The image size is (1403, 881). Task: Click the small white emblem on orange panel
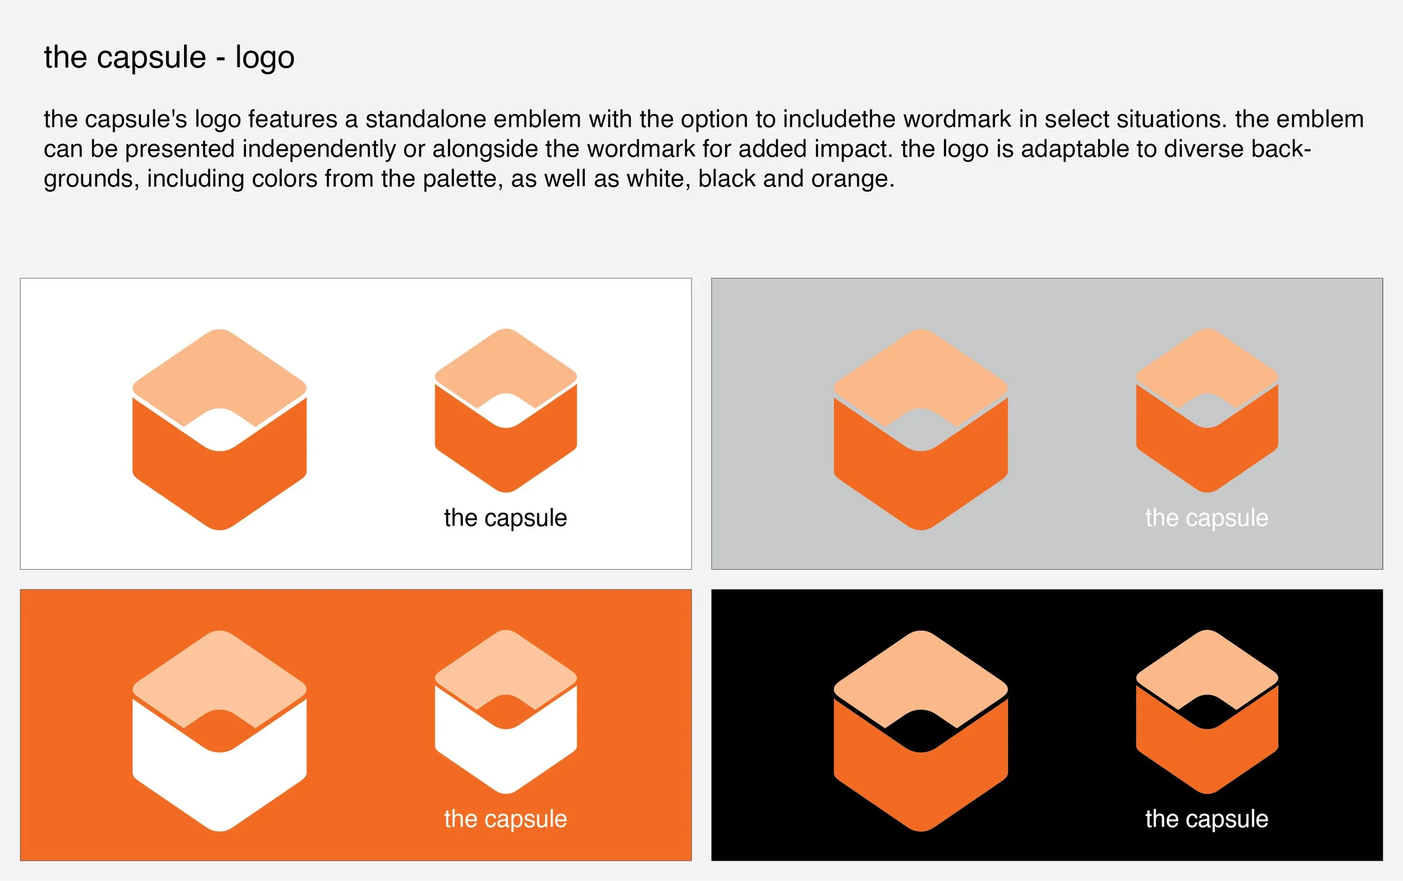pos(506,711)
